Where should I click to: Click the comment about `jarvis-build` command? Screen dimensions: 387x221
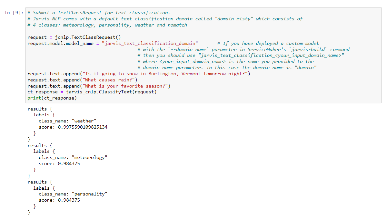click(x=243, y=49)
